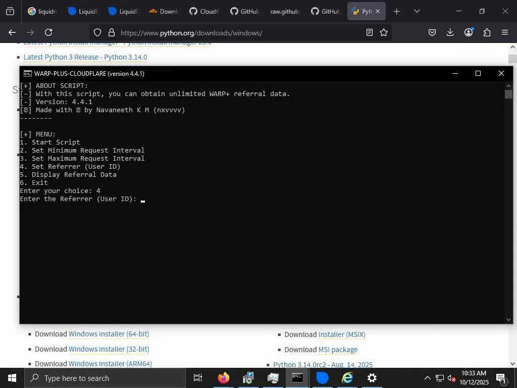Open Settings gear in taskbar
Screen dimensions: 517x388
[x=372, y=378]
